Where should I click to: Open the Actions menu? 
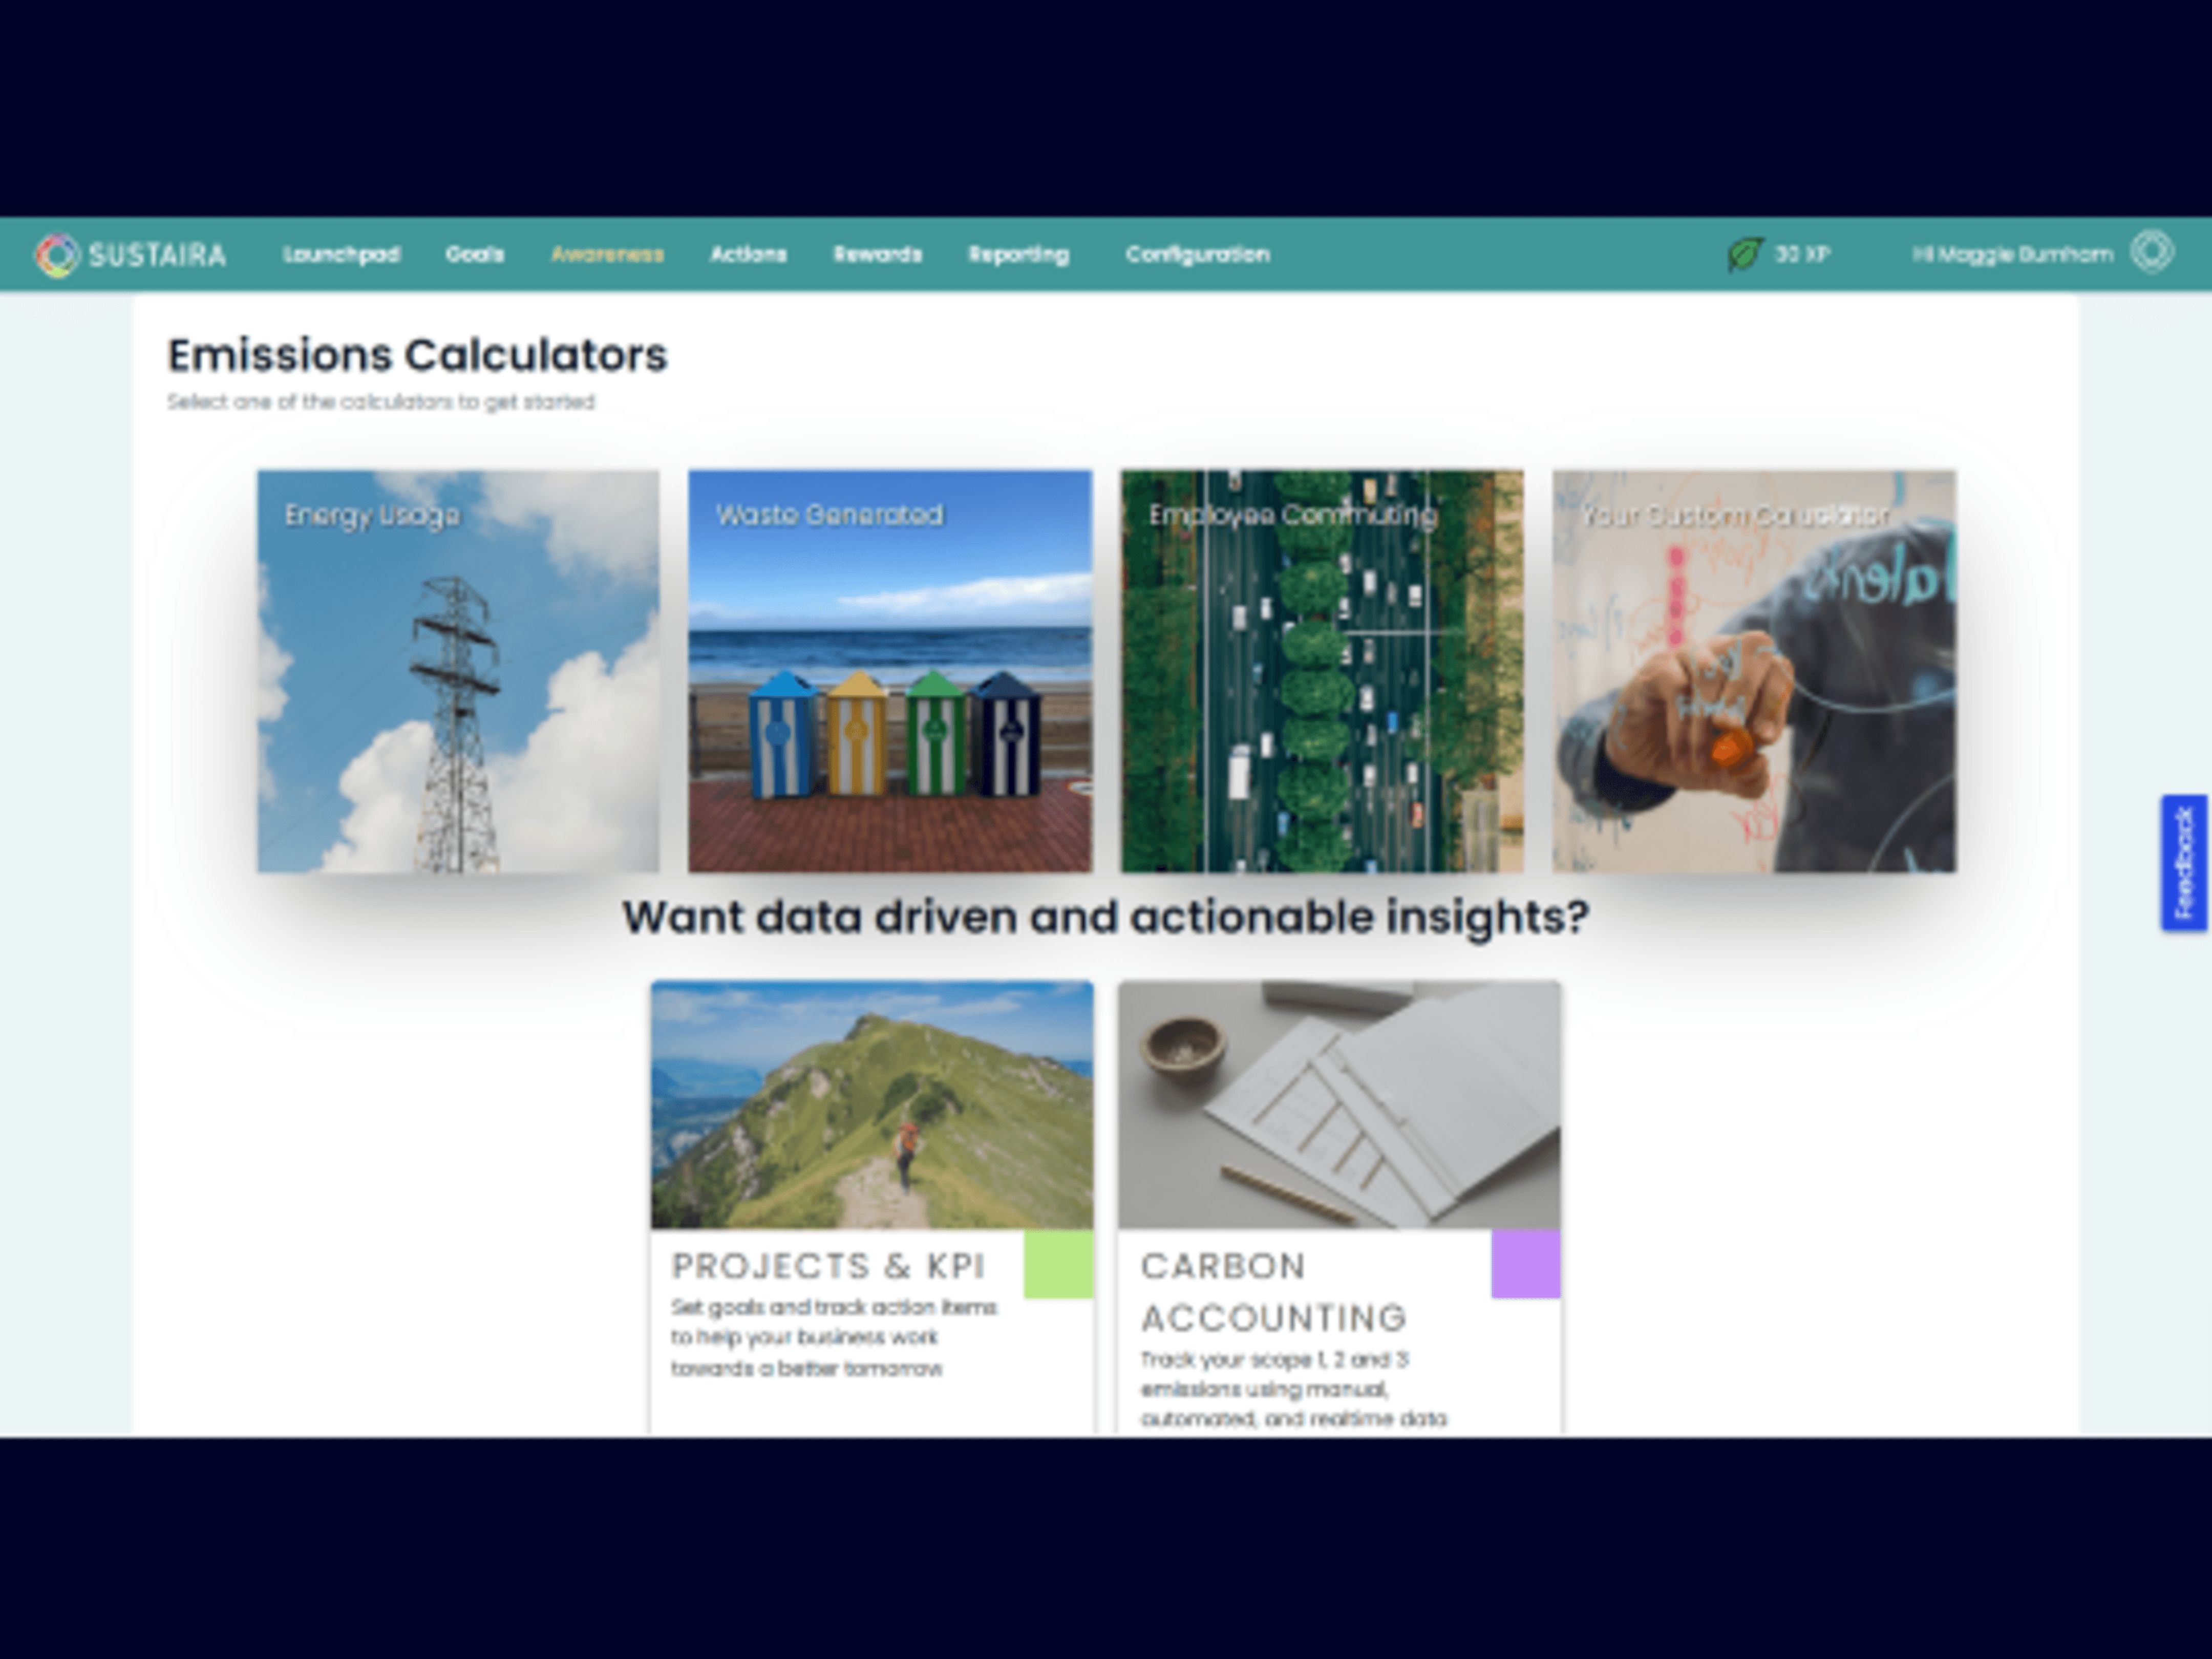748,254
